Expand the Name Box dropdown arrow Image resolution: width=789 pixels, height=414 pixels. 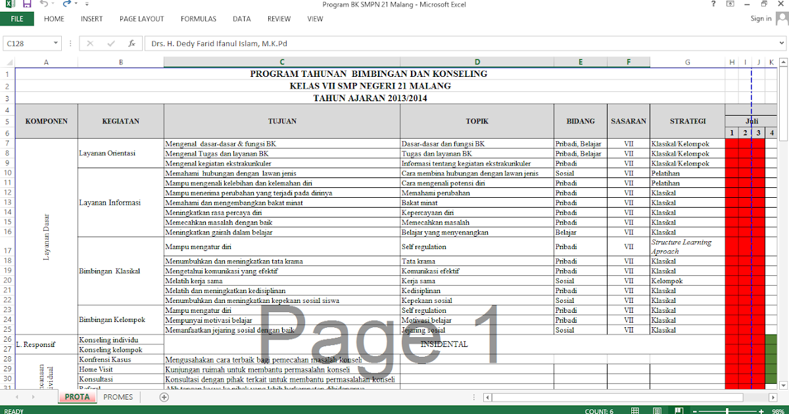57,44
